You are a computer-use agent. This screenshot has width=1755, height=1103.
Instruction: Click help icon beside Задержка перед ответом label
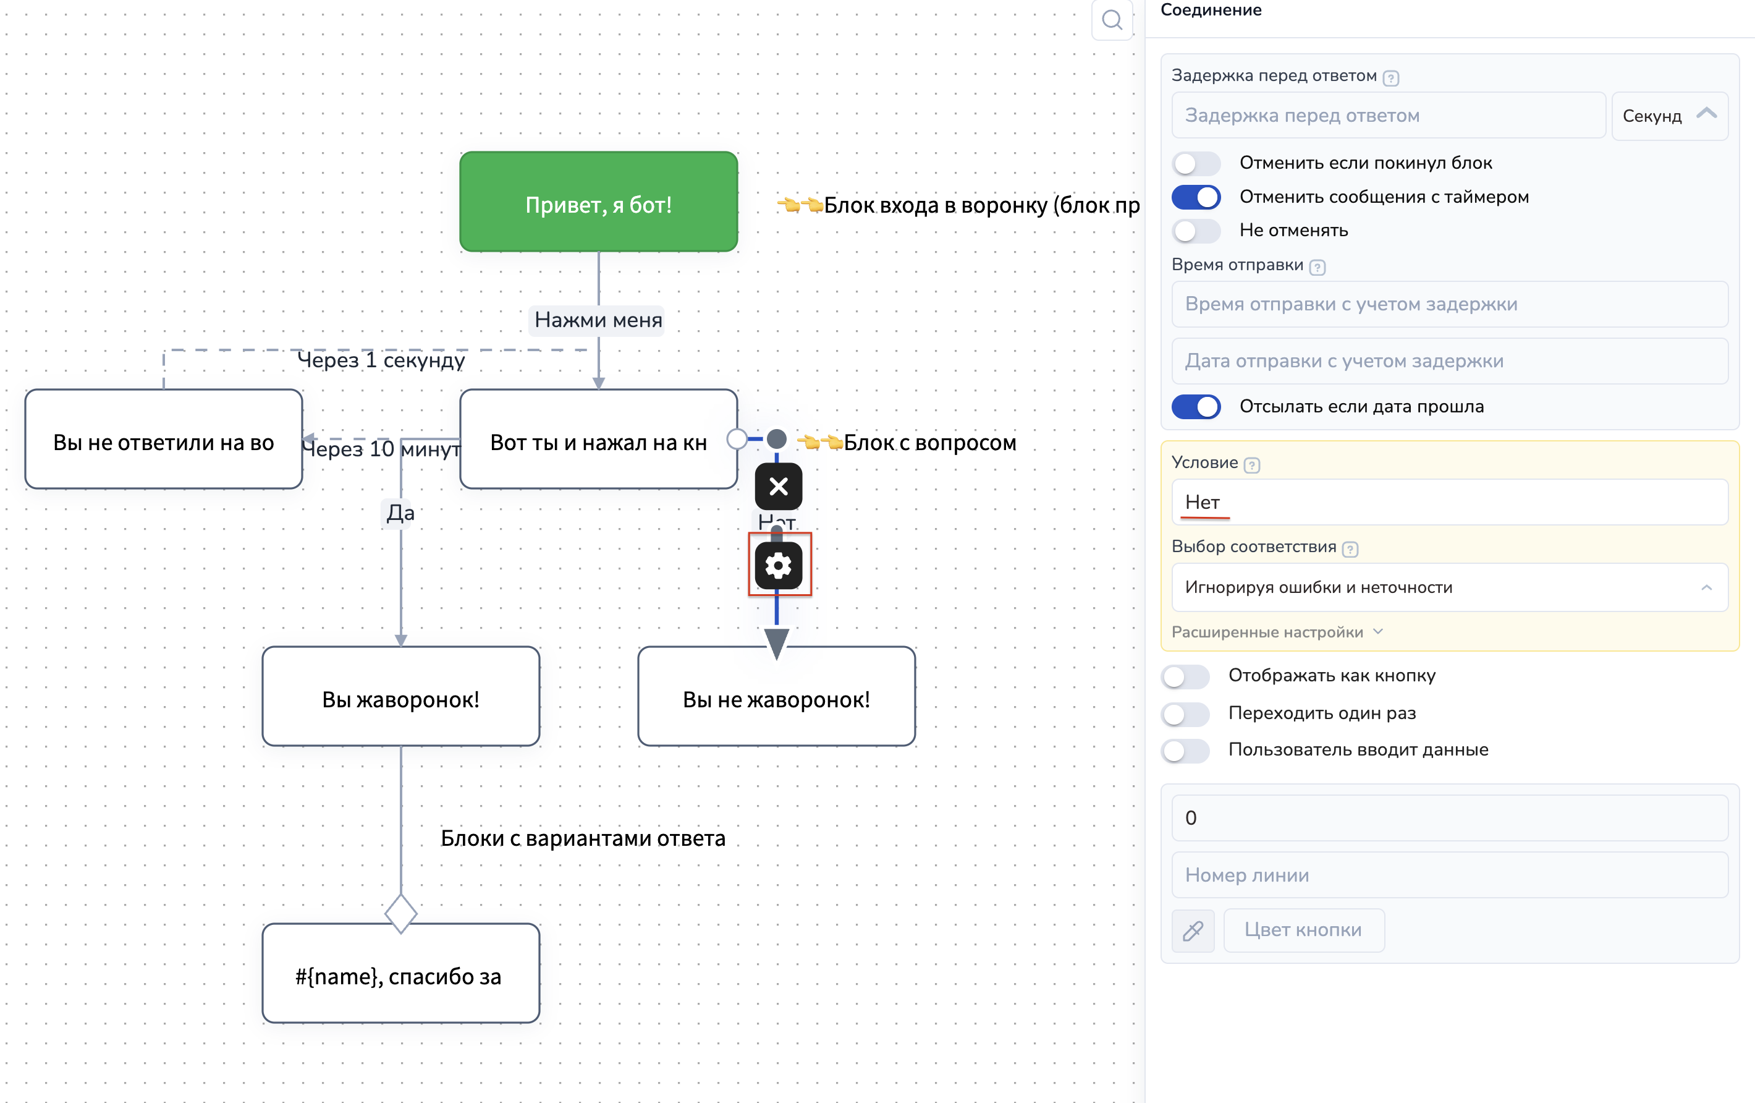1390,78
